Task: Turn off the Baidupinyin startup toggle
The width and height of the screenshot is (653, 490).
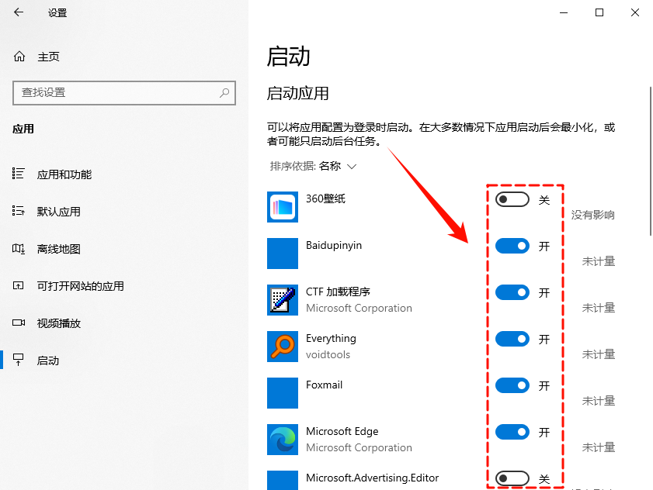Action: click(512, 247)
